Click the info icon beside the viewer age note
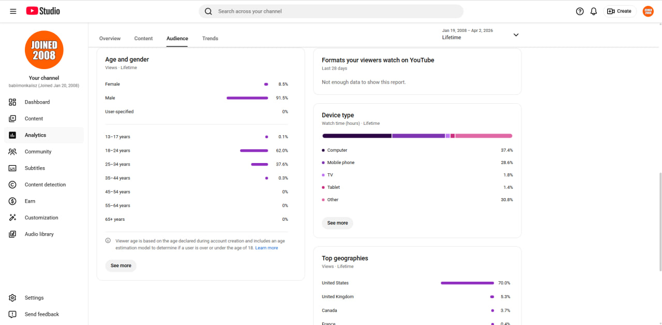This screenshot has width=662, height=325. 108,241
